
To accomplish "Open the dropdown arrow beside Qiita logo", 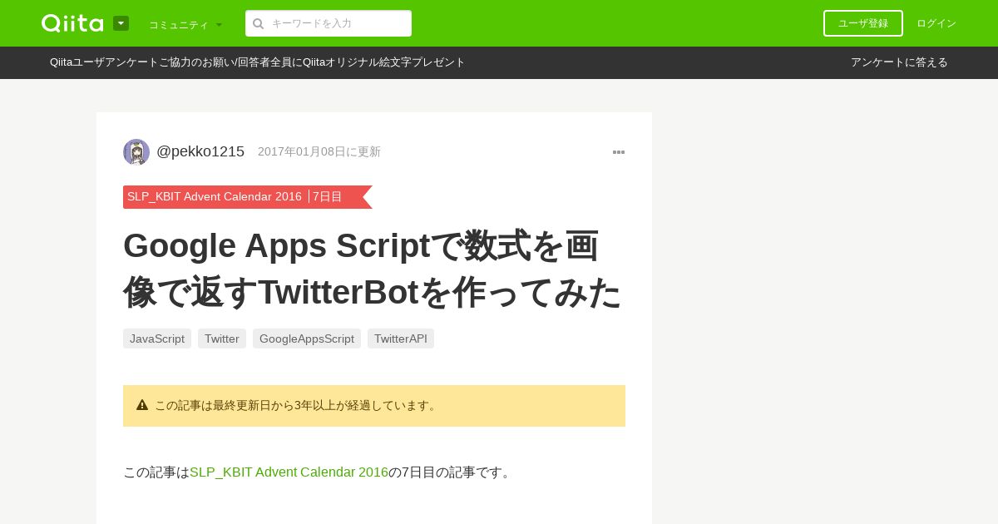I will pyautogui.click(x=121, y=23).
